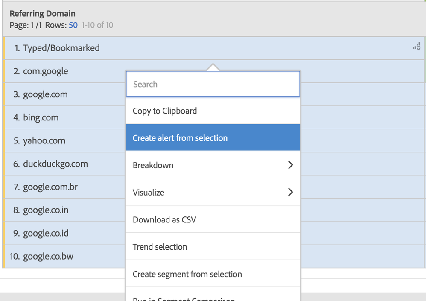This screenshot has width=426, height=301.
Task: Click the visualize icon on Typed/Bookmarked row
Action: click(x=416, y=47)
